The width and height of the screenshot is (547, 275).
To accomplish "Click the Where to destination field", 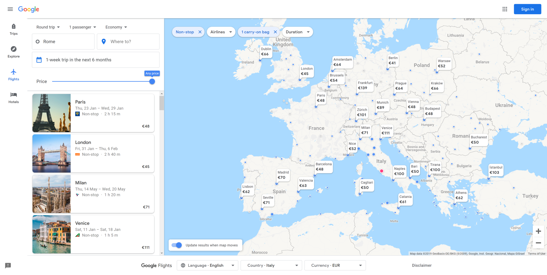I will [128, 41].
